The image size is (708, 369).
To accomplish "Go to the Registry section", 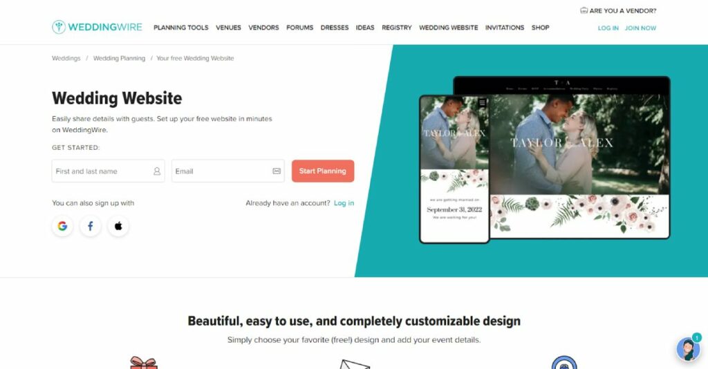I will click(x=396, y=28).
